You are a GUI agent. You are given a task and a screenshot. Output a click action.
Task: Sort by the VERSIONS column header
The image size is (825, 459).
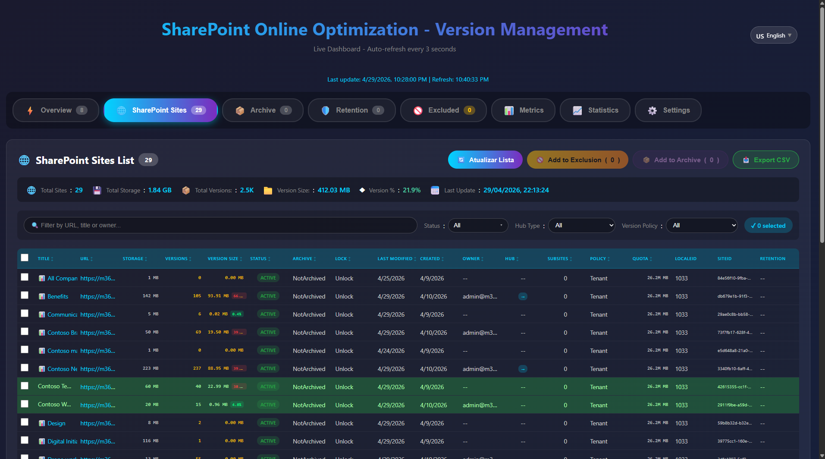pyautogui.click(x=178, y=259)
